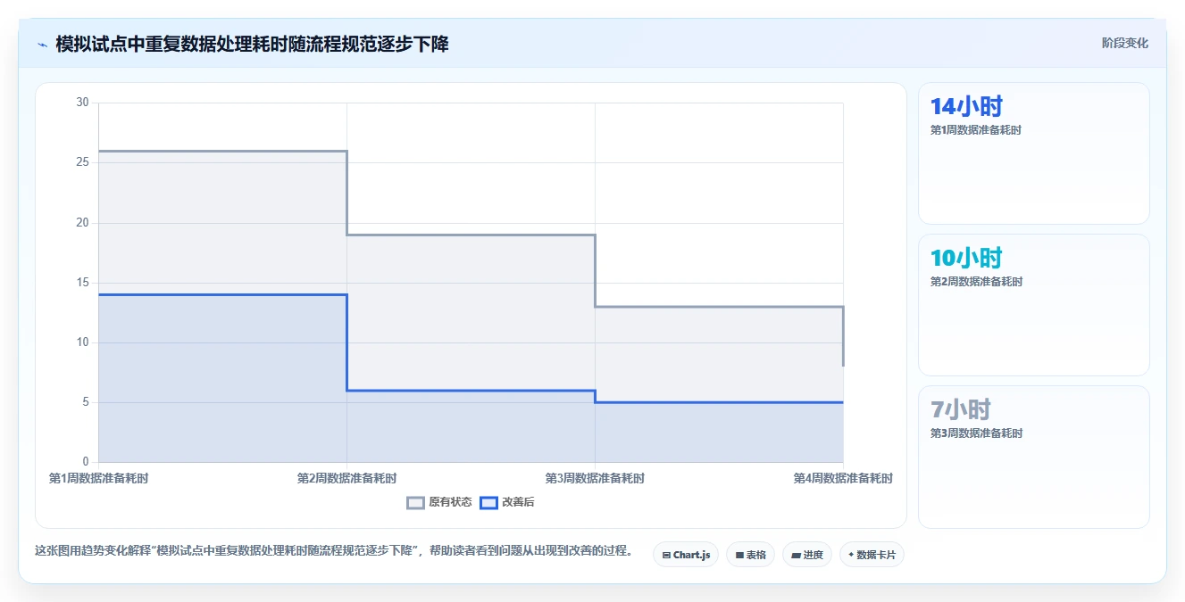Click the Chart.js tag chip
Image resolution: width=1185 pixels, height=602 pixels.
(686, 555)
